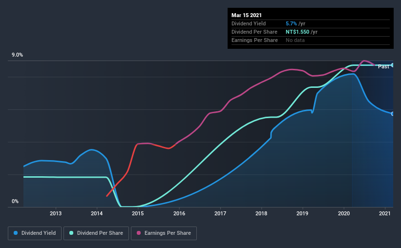Click the 2017 x-axis label
The height and width of the screenshot is (248, 401).
click(x=220, y=213)
